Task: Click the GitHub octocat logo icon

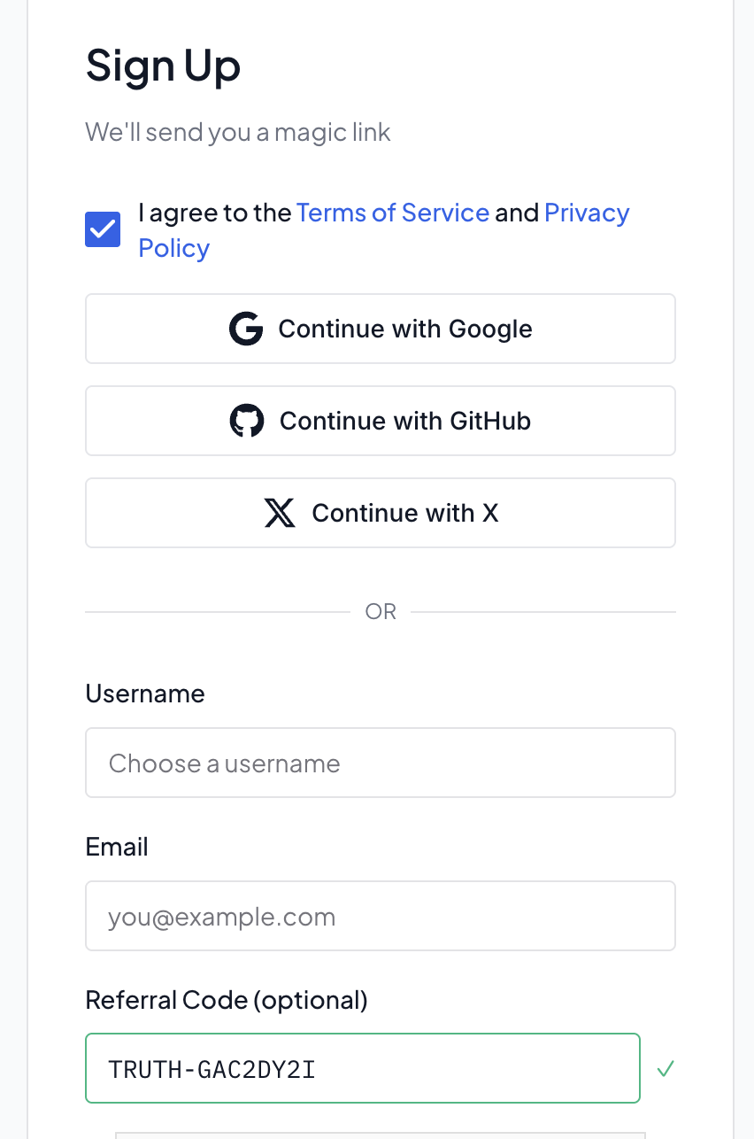Action: [x=247, y=421]
